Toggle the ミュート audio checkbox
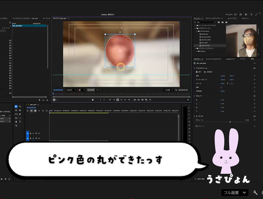 tap(197, 126)
